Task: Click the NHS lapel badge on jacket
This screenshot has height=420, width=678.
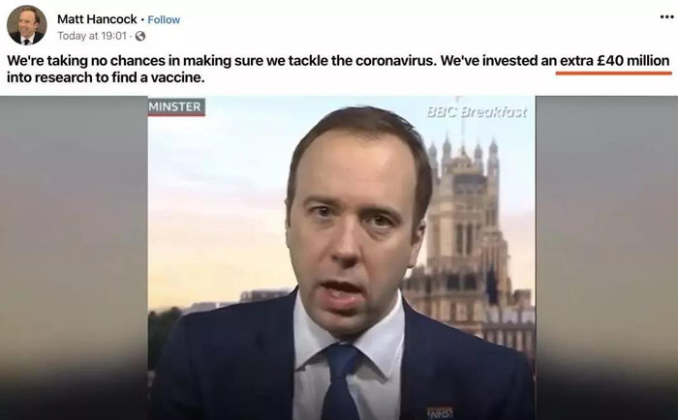Action: [x=440, y=412]
